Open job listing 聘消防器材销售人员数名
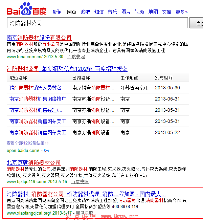203x220 pixels. tap(36, 88)
